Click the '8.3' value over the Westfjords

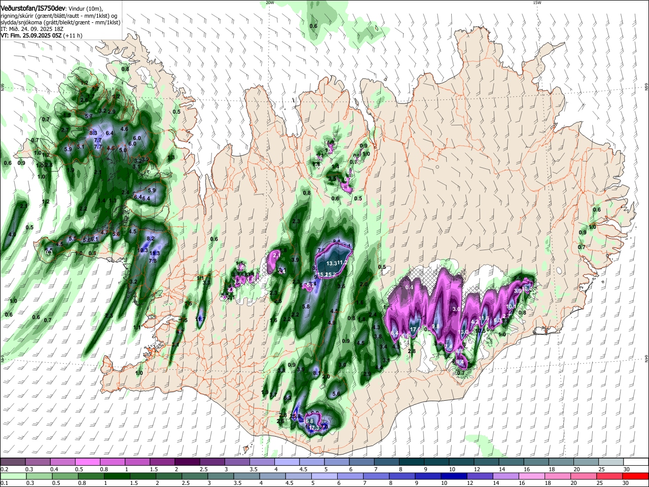coord(93,133)
